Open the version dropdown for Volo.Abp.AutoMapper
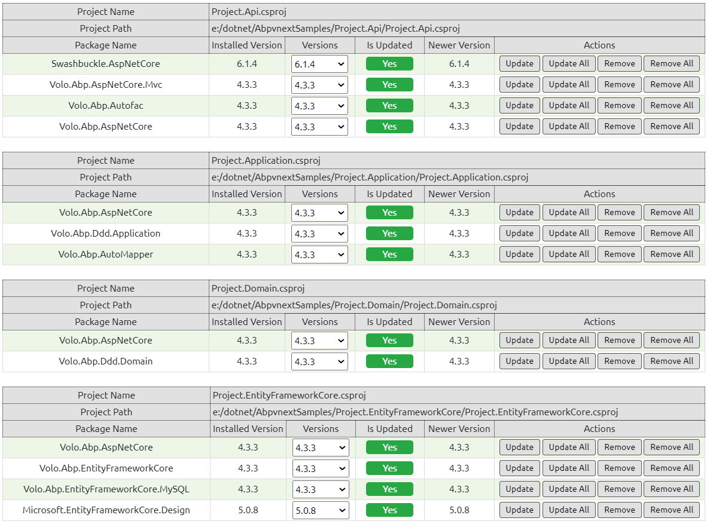The height and width of the screenshot is (524, 710). click(x=319, y=255)
